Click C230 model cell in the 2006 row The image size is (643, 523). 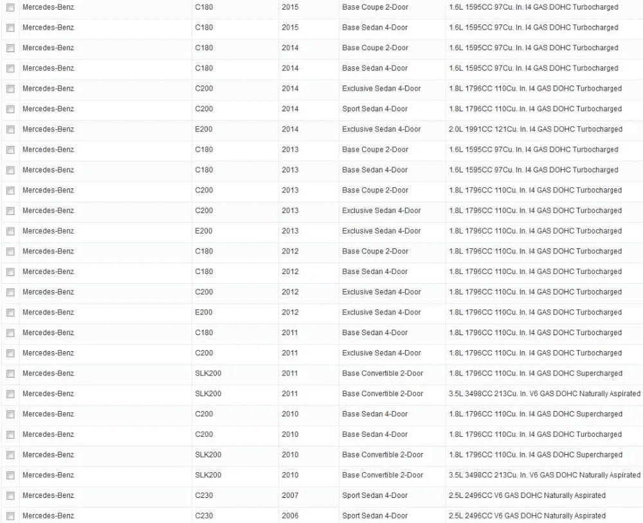(204, 516)
